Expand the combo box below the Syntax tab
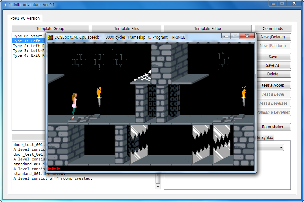304x202 pixels. 281,148
